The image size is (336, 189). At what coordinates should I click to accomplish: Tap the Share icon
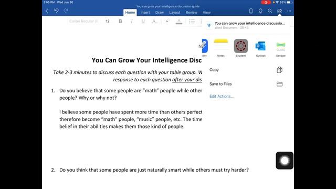pyautogui.click(x=279, y=11)
